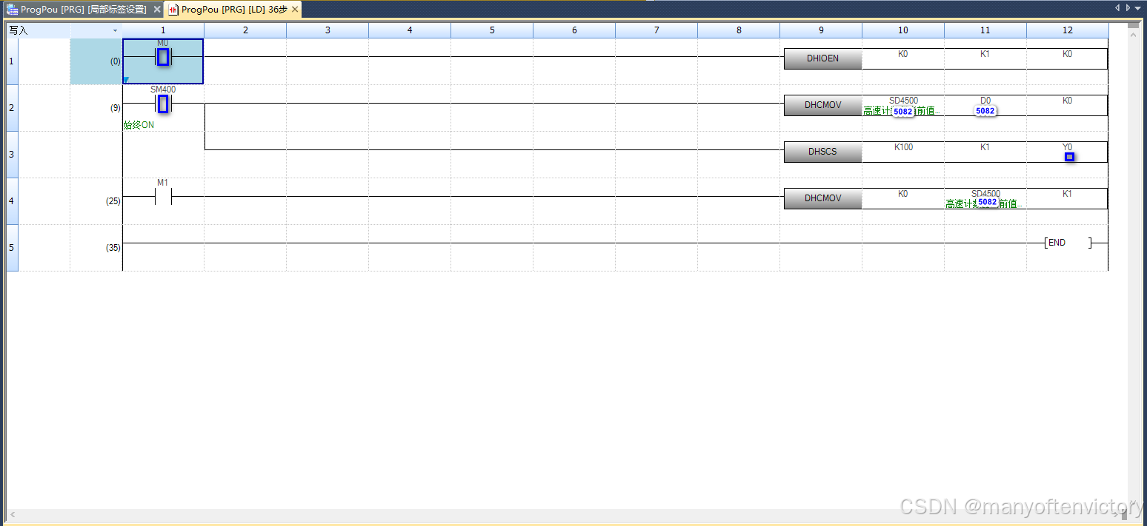Image resolution: width=1147 pixels, height=526 pixels.
Task: Click the 5082 value under SD4500 in row 4
Action: pyautogui.click(x=987, y=202)
